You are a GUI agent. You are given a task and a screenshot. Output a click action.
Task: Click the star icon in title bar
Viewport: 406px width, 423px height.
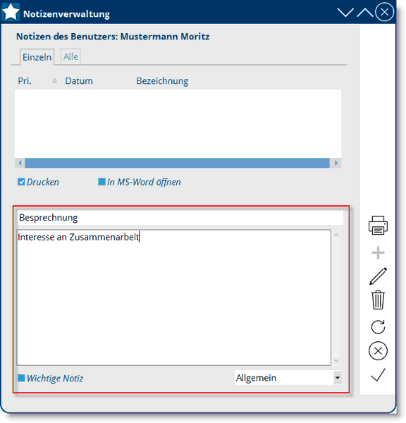pyautogui.click(x=11, y=12)
